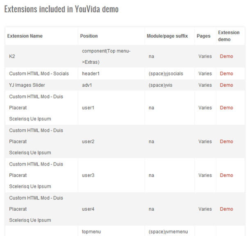
Task: Select the (space)yjsocials suffix cell
Action: click(x=166, y=73)
